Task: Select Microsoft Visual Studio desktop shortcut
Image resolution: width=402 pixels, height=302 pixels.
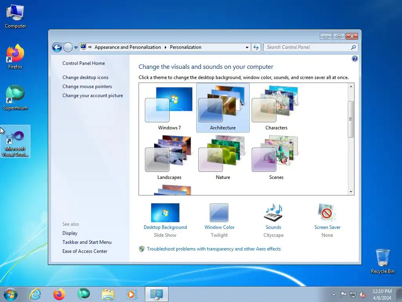Action: click(15, 142)
